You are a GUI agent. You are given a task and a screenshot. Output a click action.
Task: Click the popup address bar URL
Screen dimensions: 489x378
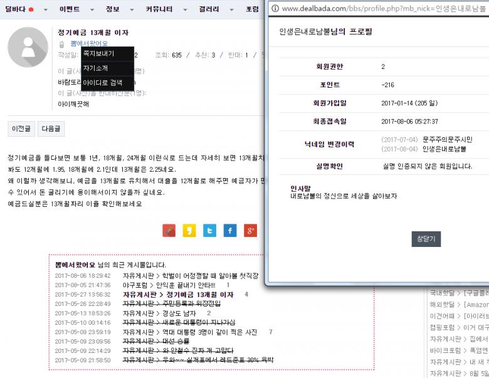click(x=384, y=9)
